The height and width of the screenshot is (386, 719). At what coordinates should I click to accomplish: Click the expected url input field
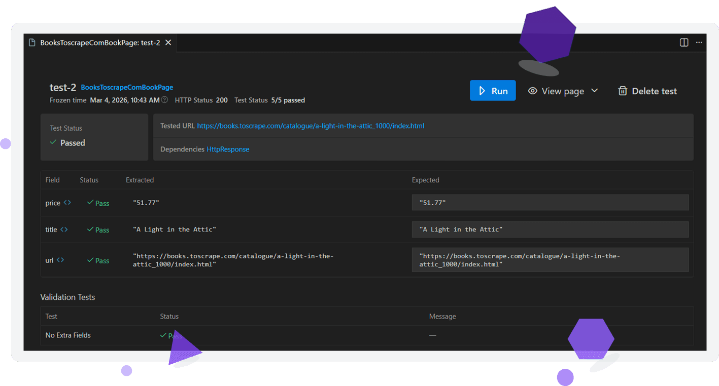click(x=550, y=260)
